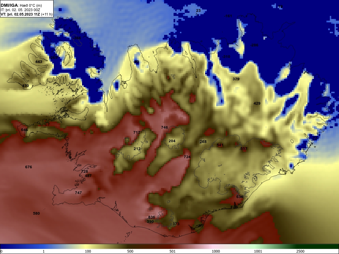Click the legend label 100
339x254 pixels.
(x=88, y=251)
